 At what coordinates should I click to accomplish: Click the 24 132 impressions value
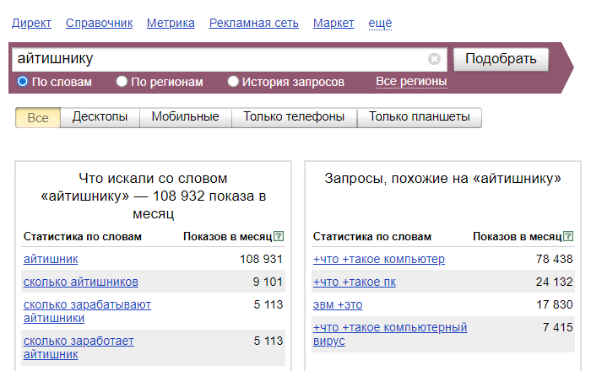pyautogui.click(x=555, y=282)
